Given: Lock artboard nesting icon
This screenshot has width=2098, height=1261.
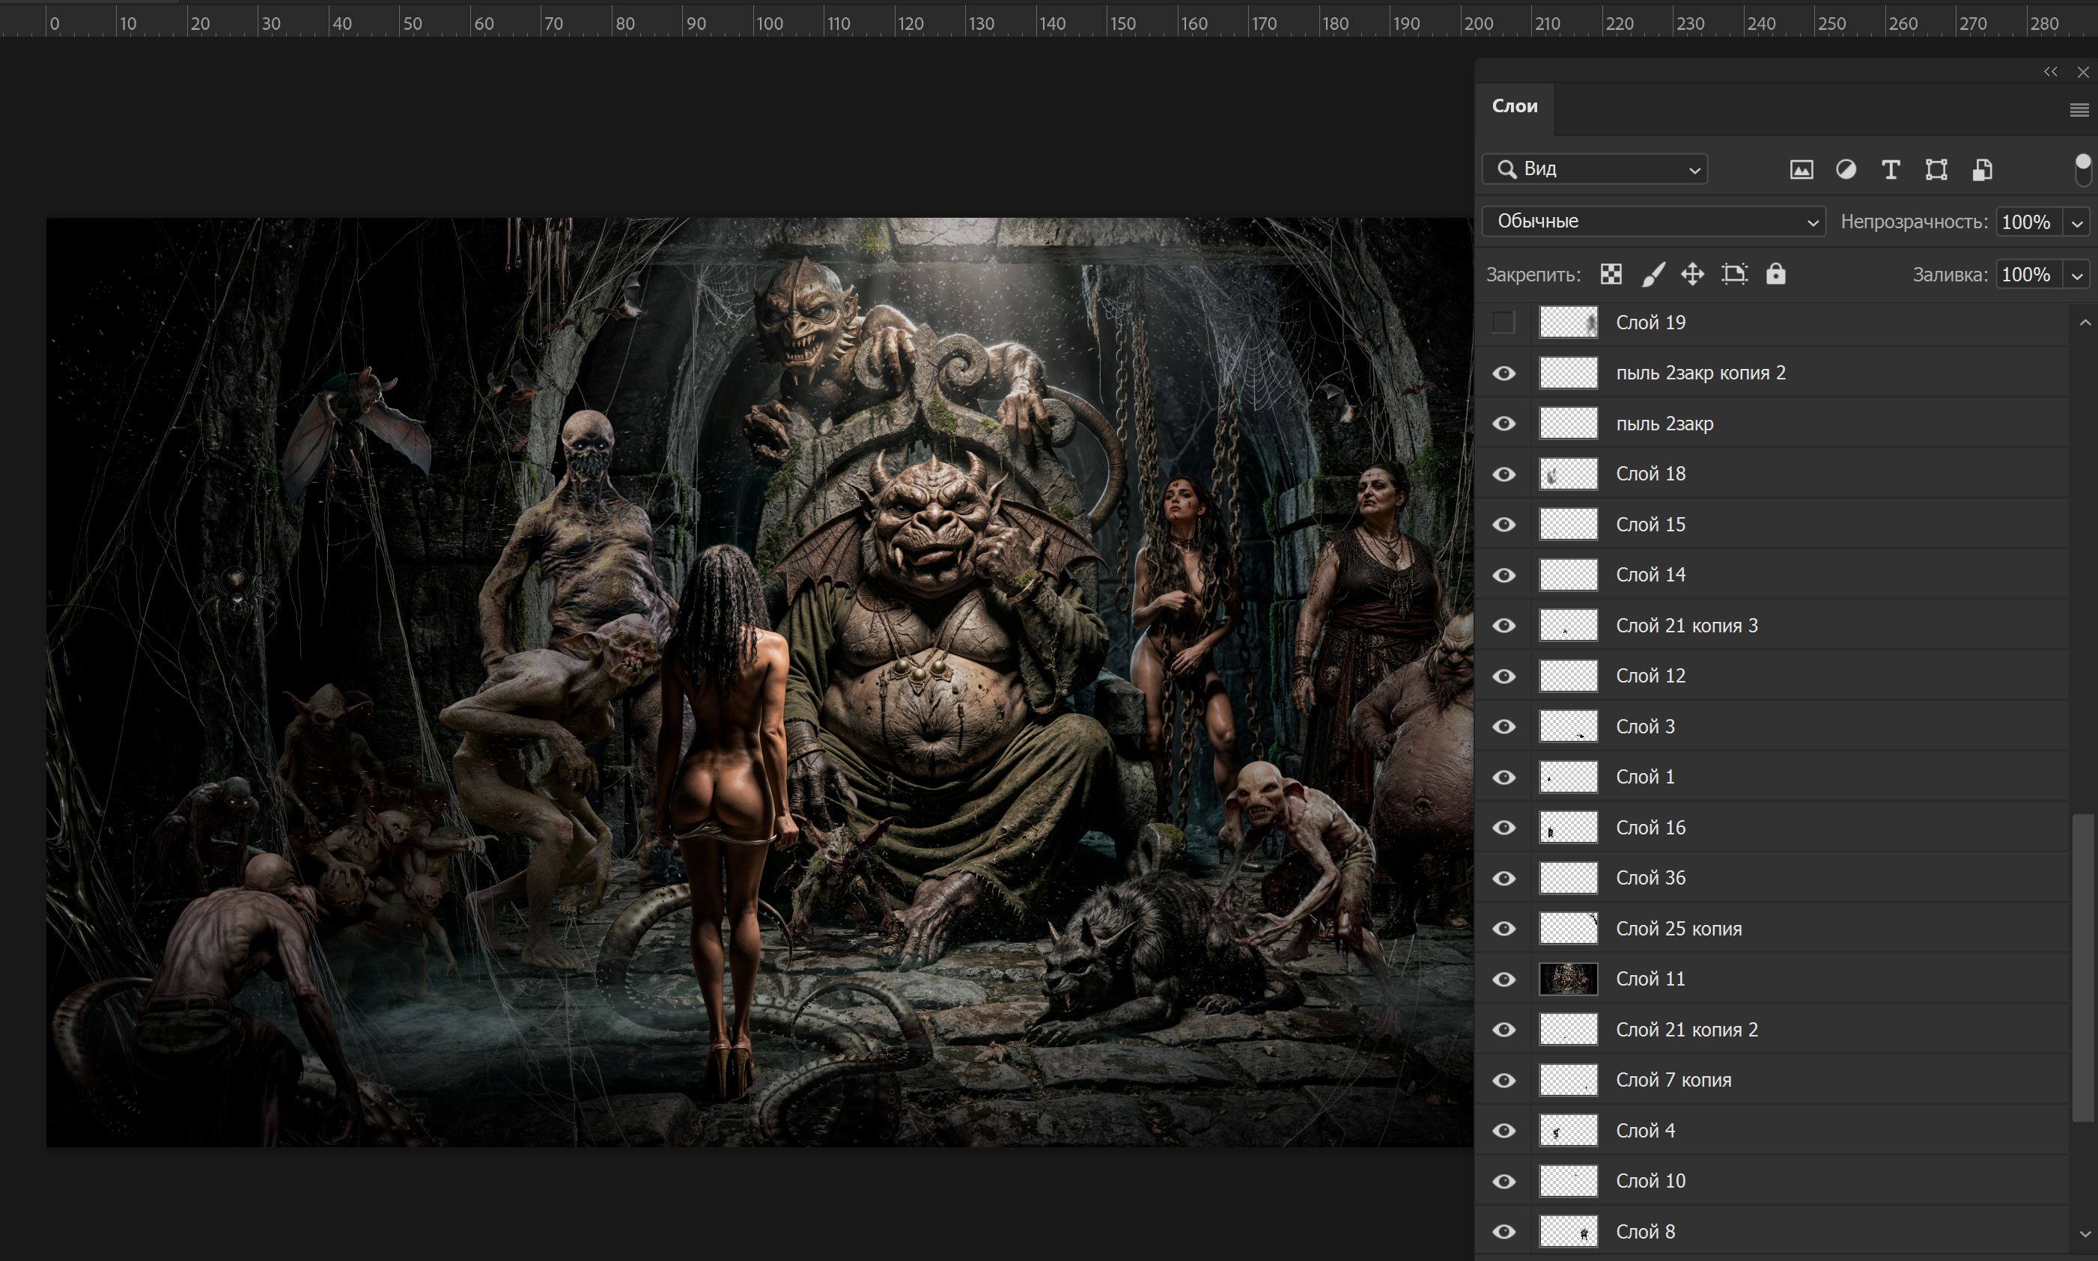Looking at the screenshot, I should point(1734,274).
